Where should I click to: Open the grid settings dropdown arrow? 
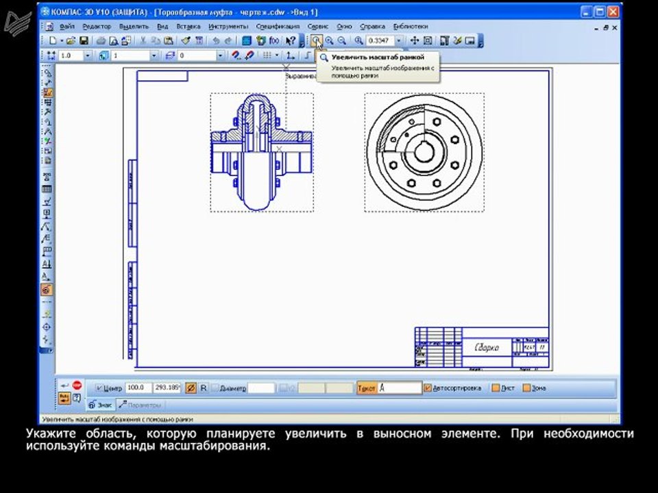[x=277, y=55]
